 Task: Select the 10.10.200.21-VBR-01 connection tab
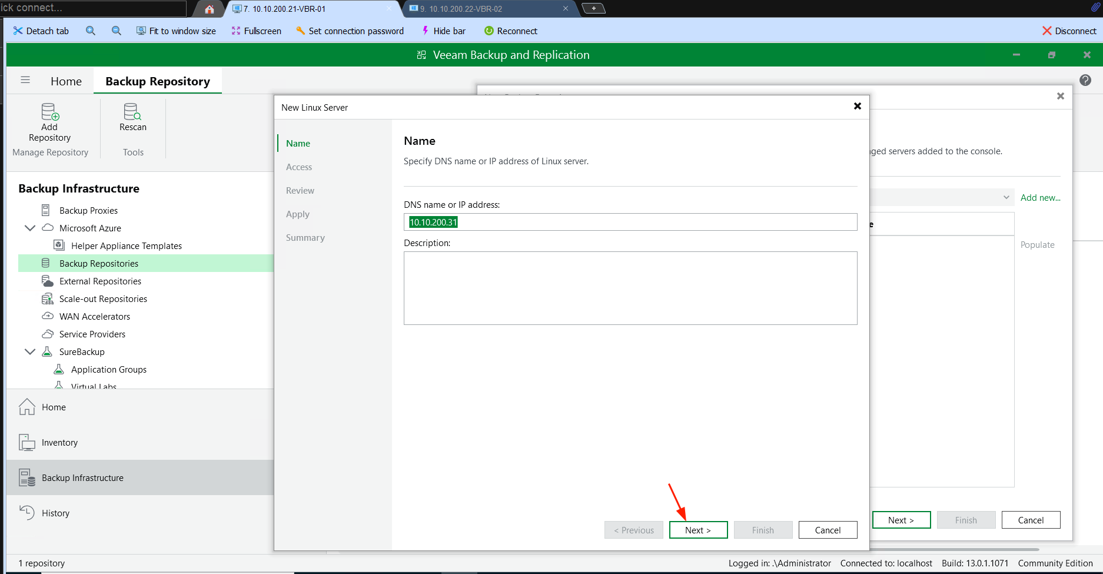[312, 9]
